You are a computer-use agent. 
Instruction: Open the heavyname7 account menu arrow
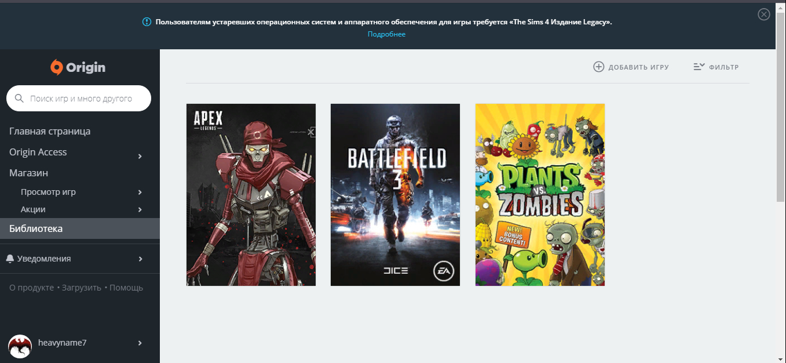coord(140,343)
